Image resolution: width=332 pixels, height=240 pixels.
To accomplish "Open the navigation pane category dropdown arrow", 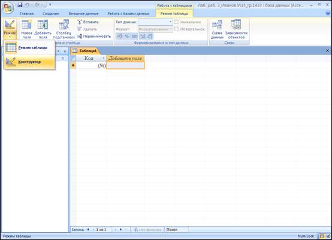I will tap(58, 51).
